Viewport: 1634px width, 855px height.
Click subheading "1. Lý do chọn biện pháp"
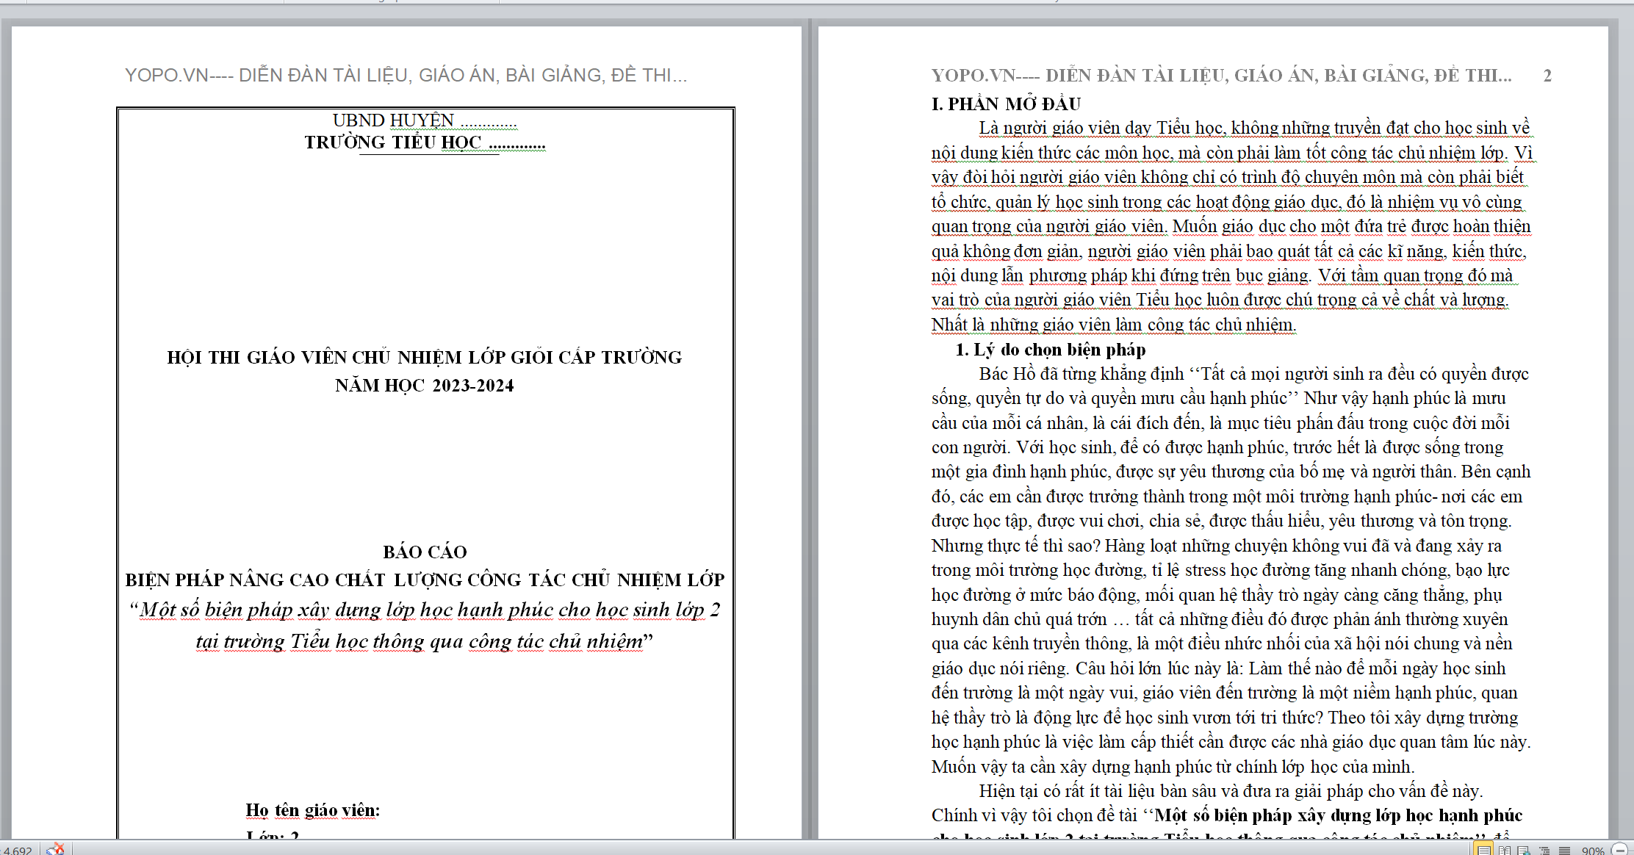[x=1050, y=350]
